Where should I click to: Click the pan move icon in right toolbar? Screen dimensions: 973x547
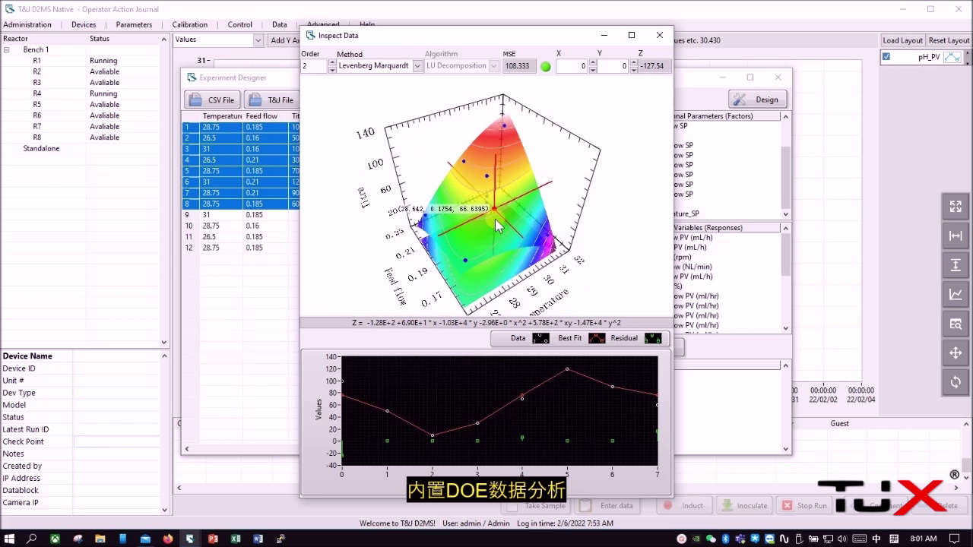pos(956,353)
